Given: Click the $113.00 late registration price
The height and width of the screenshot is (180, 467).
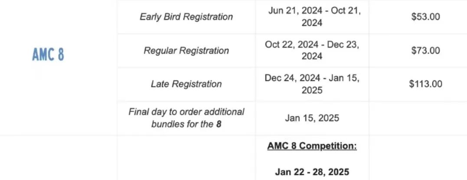Looking at the screenshot, I should point(426,84).
